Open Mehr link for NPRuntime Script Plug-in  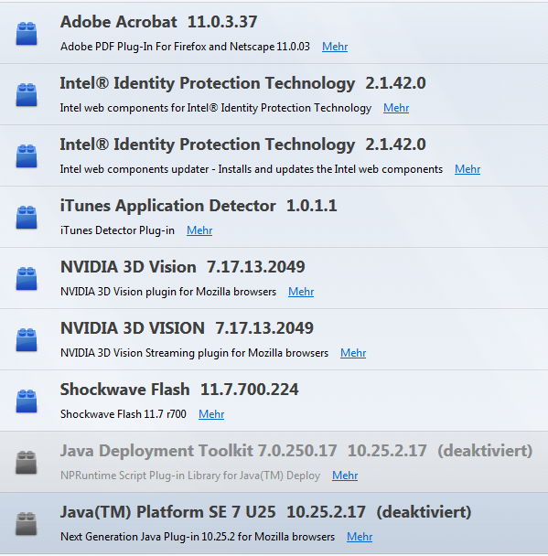345,476
